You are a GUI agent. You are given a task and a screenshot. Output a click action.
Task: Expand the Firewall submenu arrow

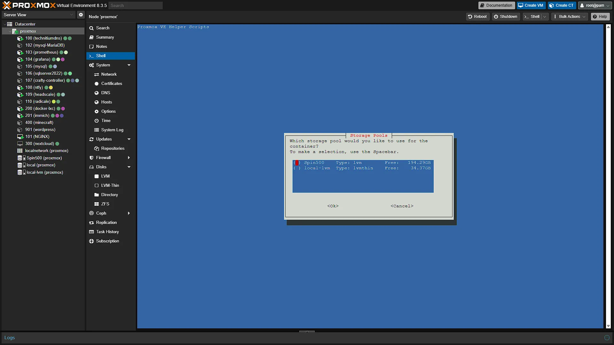coord(129,158)
